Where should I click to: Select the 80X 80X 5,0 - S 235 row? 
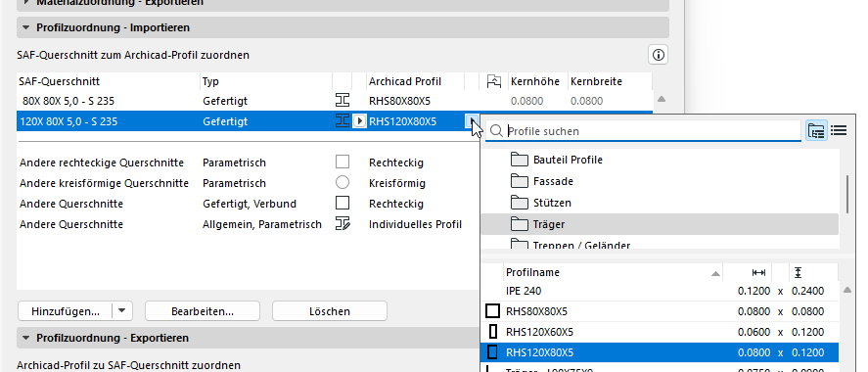335,101
